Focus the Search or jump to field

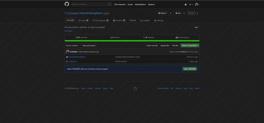[x=91, y=4]
